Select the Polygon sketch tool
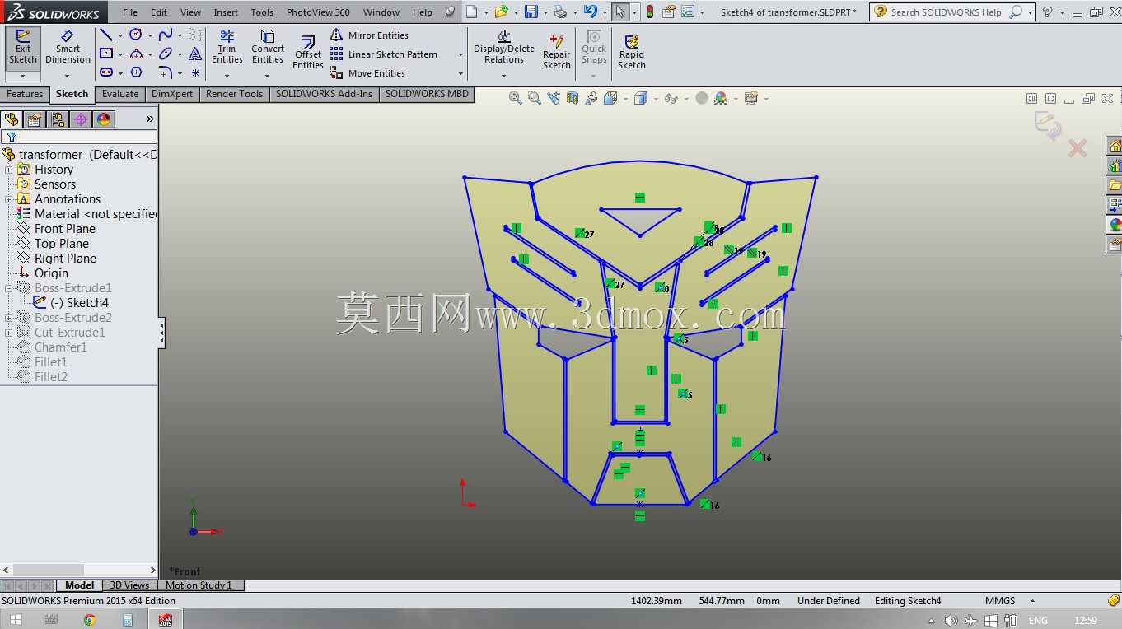The image size is (1122, 629). (x=136, y=72)
